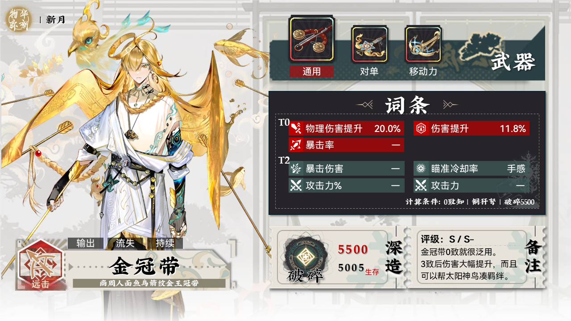Switch to the 移动力 tab label

click(x=423, y=71)
